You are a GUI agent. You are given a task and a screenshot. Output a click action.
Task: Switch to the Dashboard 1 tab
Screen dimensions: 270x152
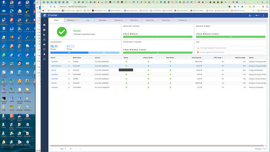point(71,20)
